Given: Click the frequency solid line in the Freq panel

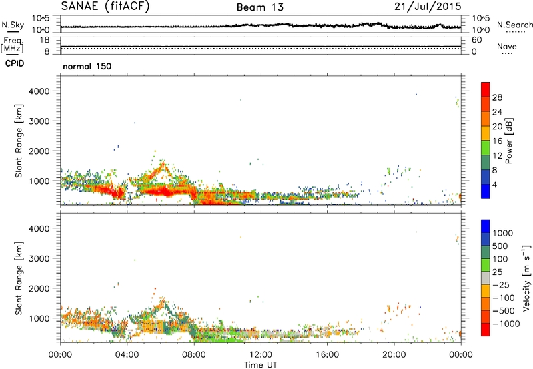Looking at the screenshot, I should [261, 46].
